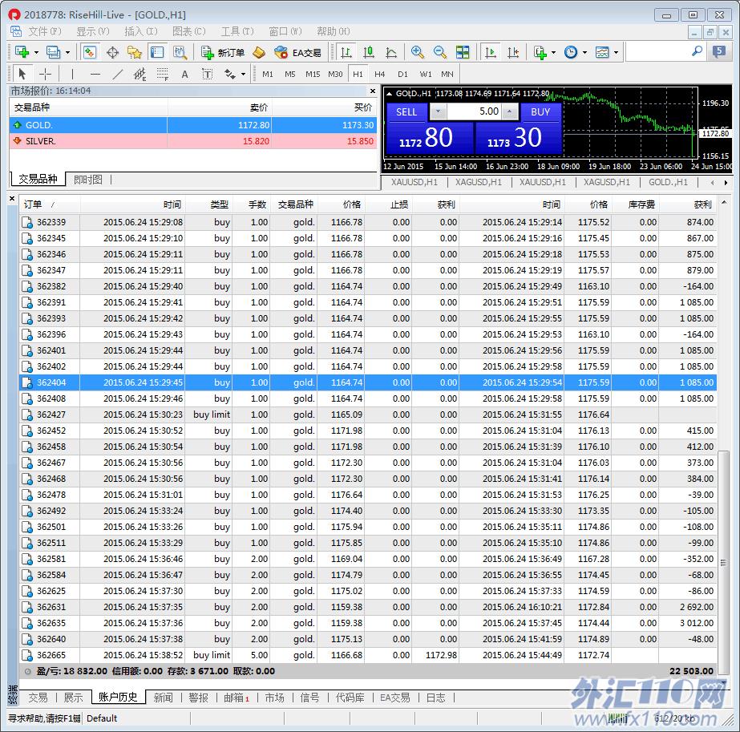Select the trendline drawing tool
Screen dimensions: 740x732
(x=118, y=74)
